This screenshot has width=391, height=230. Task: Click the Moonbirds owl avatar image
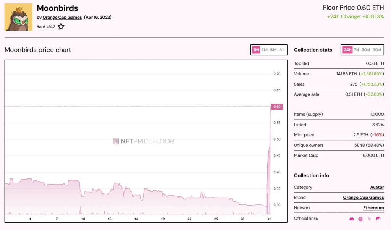click(18, 17)
